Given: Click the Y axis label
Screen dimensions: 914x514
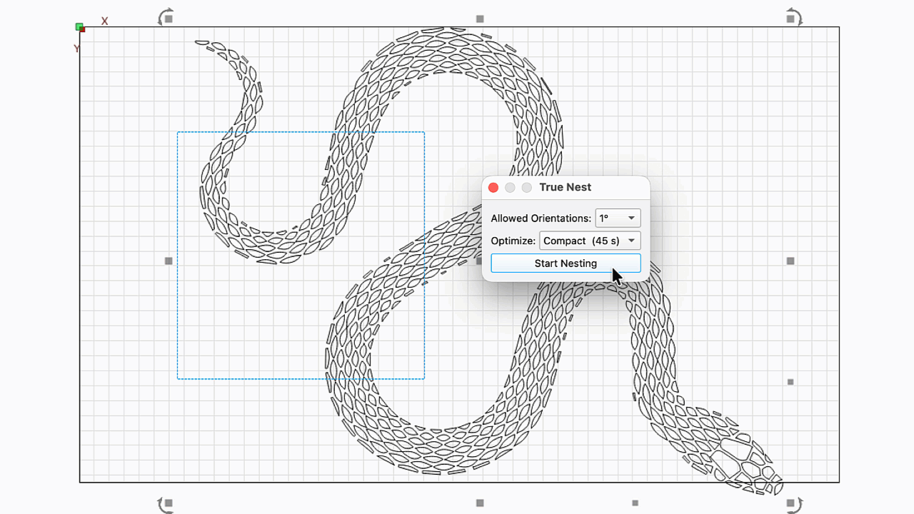Looking at the screenshot, I should coord(76,49).
